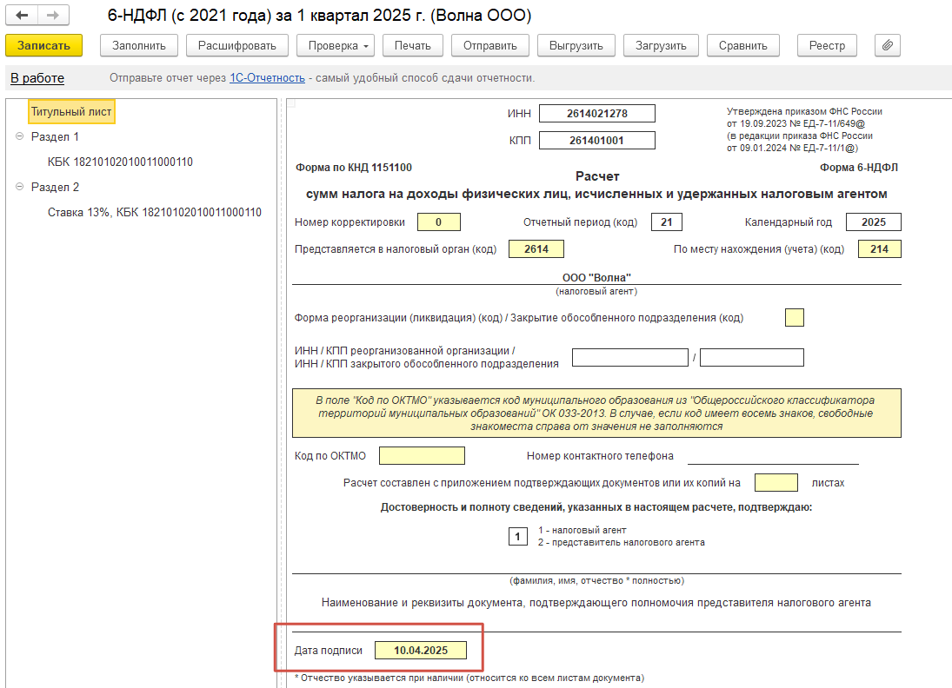
Task: Click the reorganized organization КПП field
Action: point(752,357)
